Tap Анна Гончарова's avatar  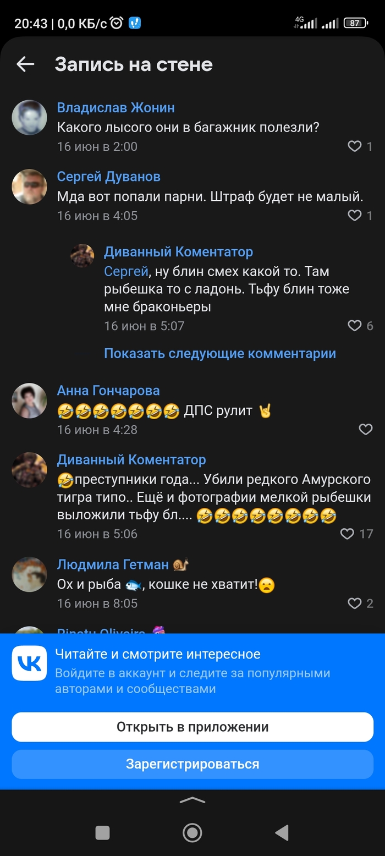pyautogui.click(x=29, y=400)
